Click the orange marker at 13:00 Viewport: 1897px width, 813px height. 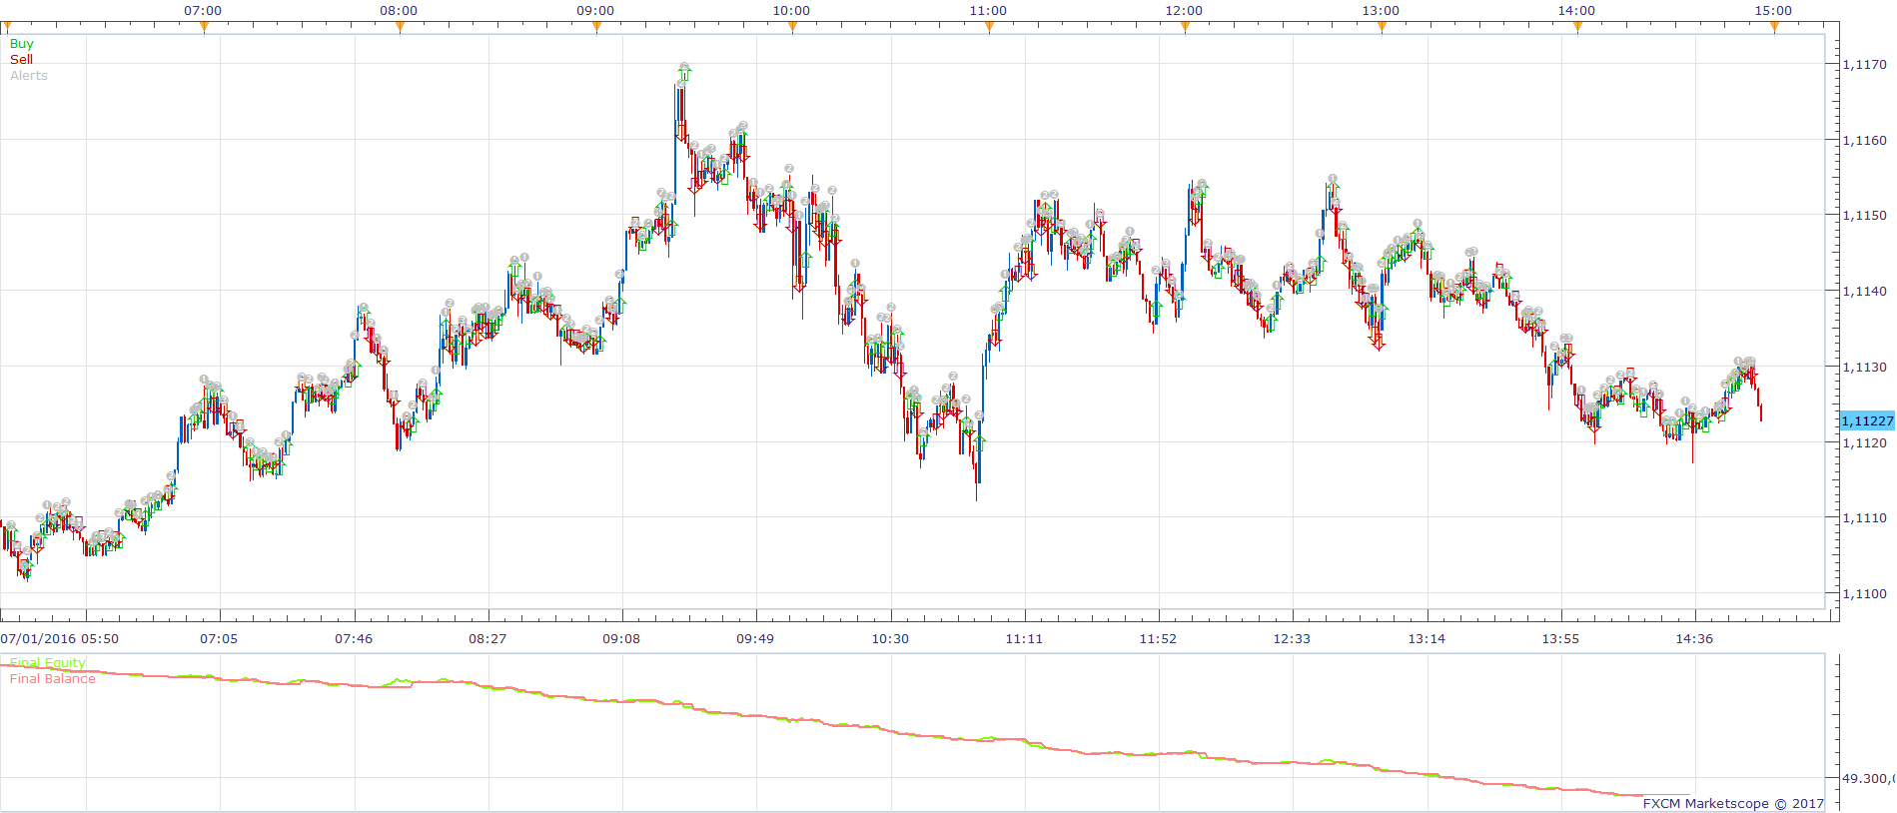pyautogui.click(x=1382, y=27)
